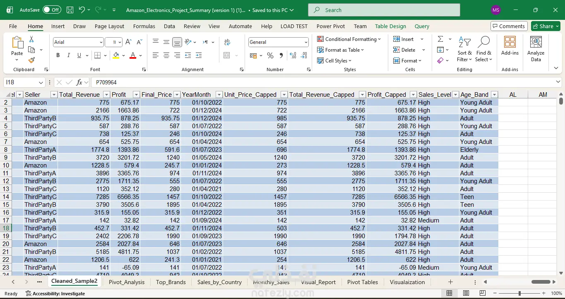Open the Comments button
The width and height of the screenshot is (565, 299).
(509, 26)
